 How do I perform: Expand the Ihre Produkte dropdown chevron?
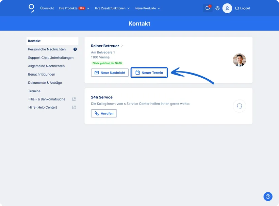[88, 9]
